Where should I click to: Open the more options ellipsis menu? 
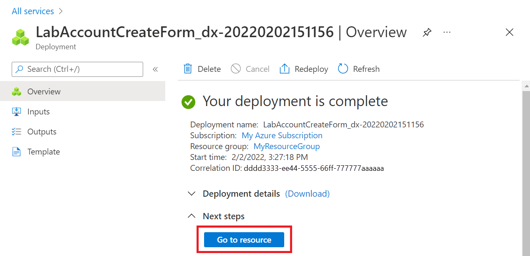coord(447,32)
